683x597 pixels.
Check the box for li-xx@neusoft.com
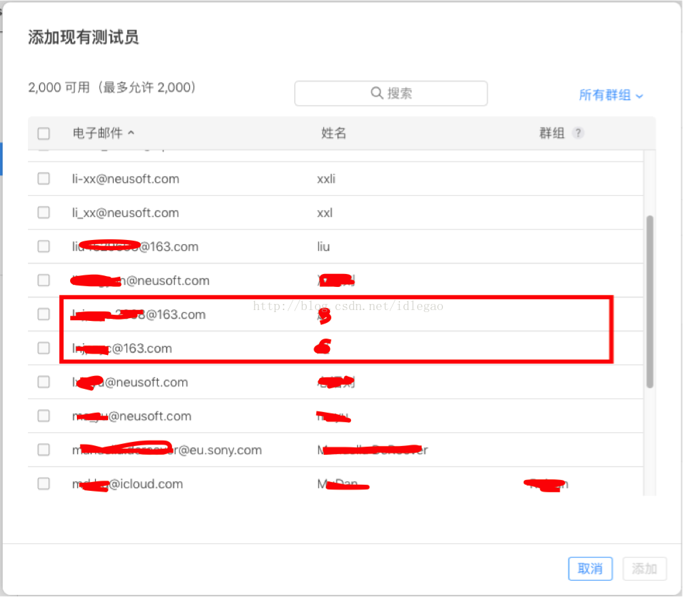[x=44, y=179]
